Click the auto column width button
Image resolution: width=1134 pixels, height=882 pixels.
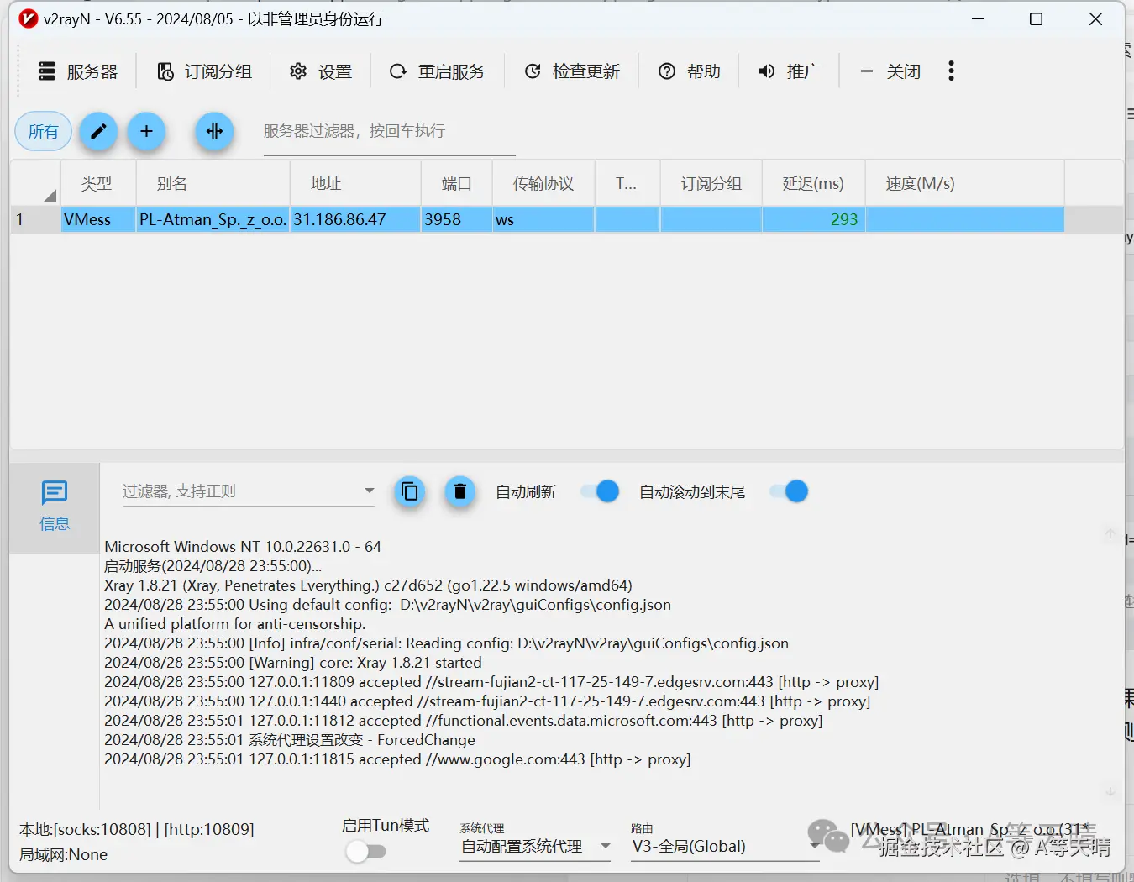[214, 131]
